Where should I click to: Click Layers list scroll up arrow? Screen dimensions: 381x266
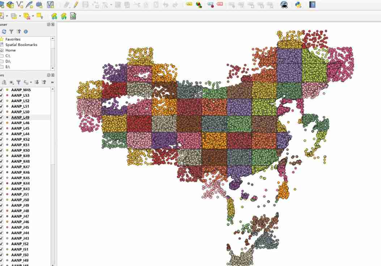pyautogui.click(x=53, y=89)
